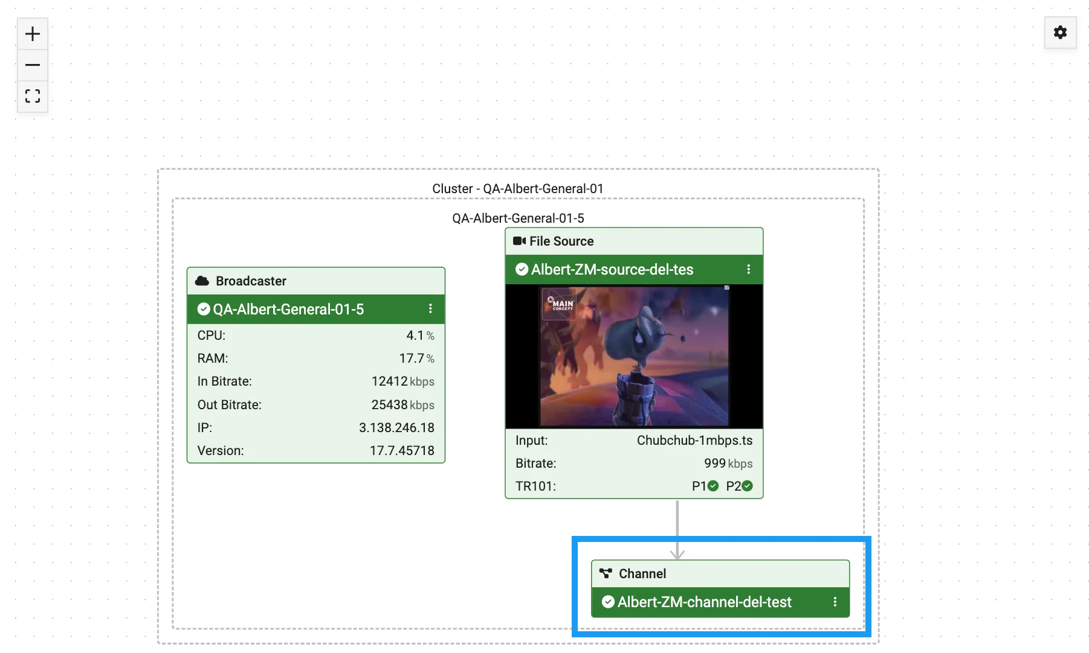1089x653 pixels.
Task: Click the Cluster - QA-Albert-General-01 label
Action: click(518, 188)
